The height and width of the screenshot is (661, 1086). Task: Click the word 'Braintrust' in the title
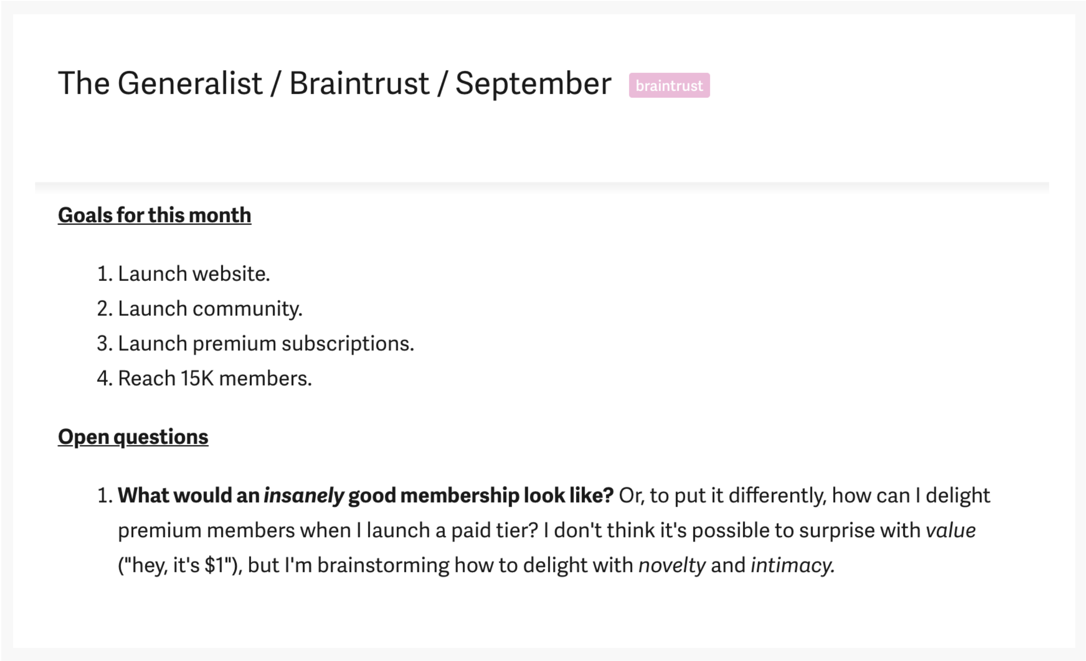[x=359, y=83]
